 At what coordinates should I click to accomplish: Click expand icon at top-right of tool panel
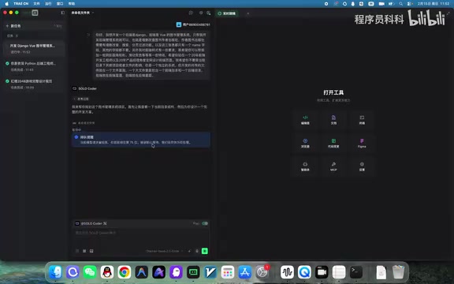coord(448,13)
